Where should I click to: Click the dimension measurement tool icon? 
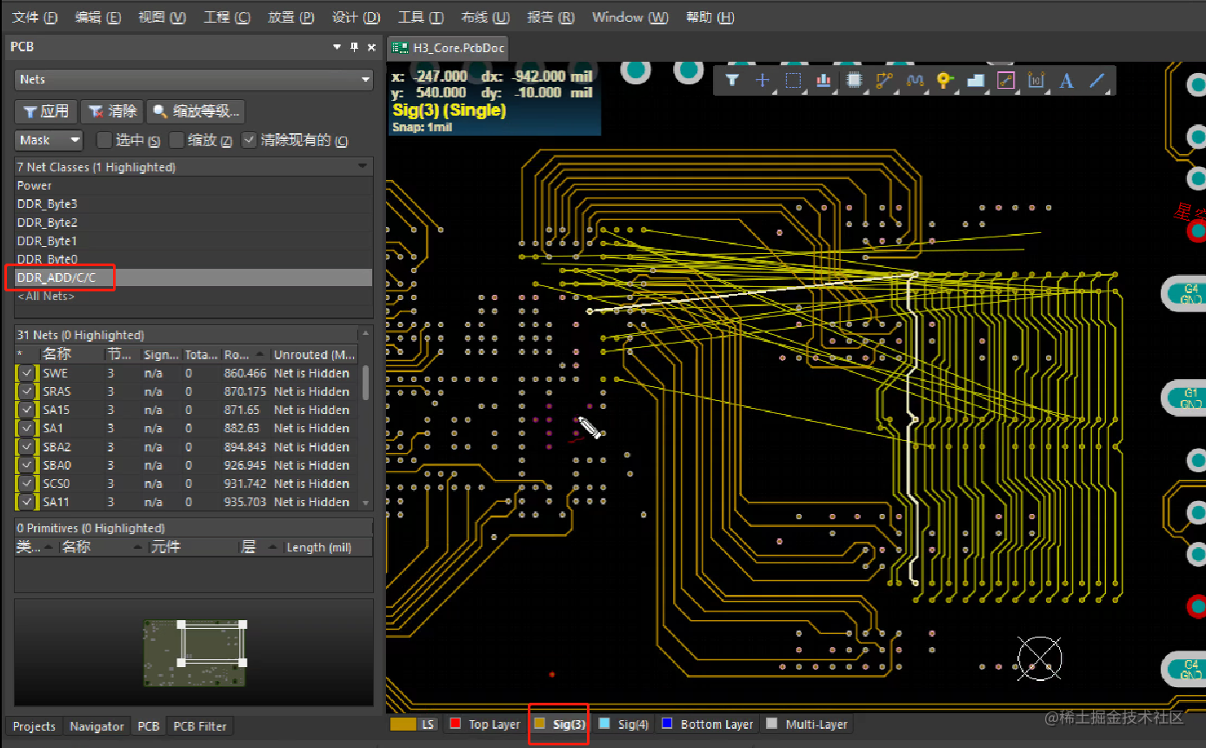(x=1036, y=80)
